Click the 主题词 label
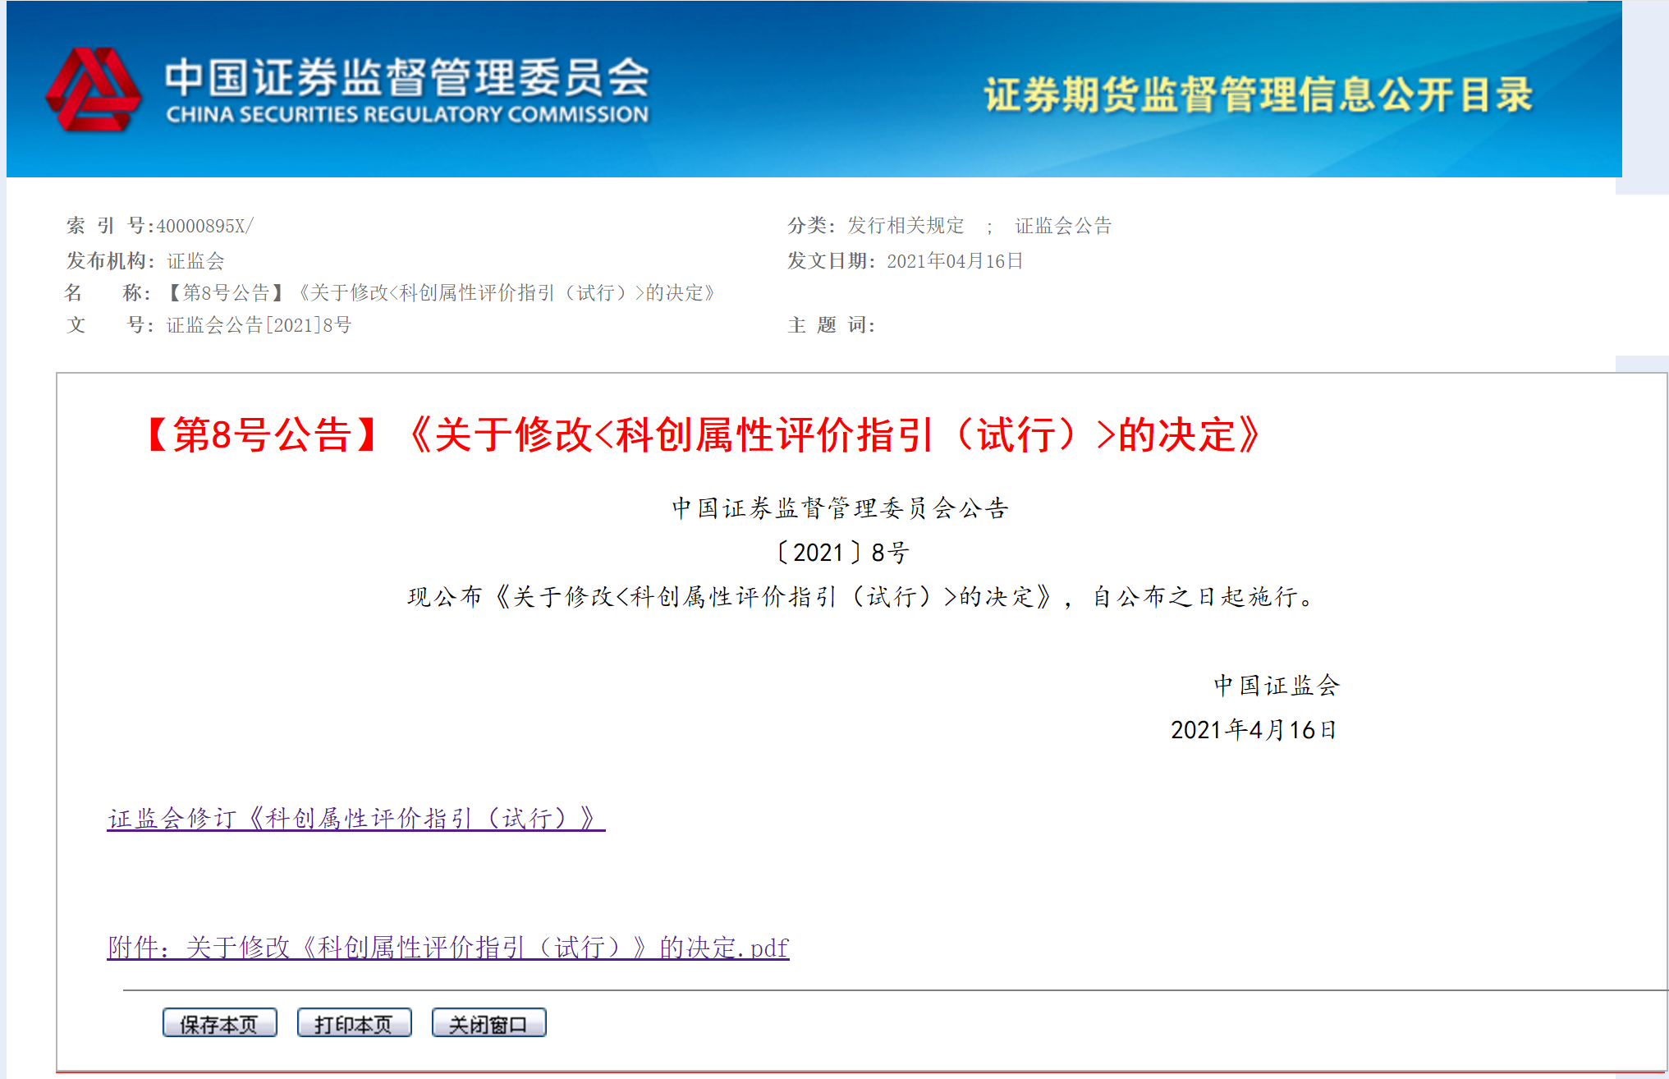Viewport: 1669px width, 1079px height. click(831, 325)
